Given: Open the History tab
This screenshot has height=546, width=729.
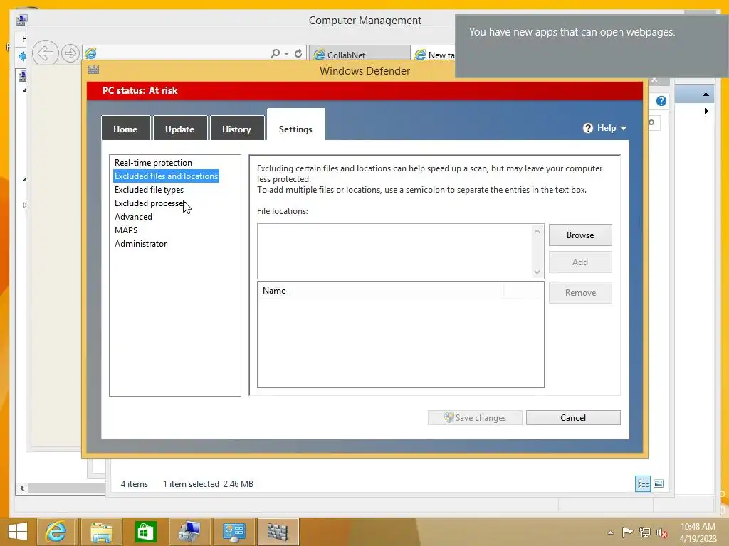Looking at the screenshot, I should [236, 129].
